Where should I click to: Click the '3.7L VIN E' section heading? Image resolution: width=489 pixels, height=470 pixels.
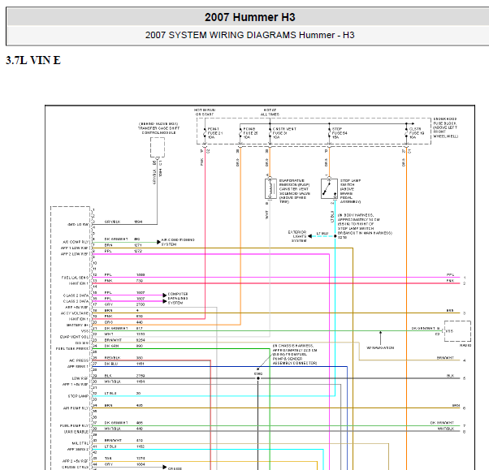click(33, 60)
